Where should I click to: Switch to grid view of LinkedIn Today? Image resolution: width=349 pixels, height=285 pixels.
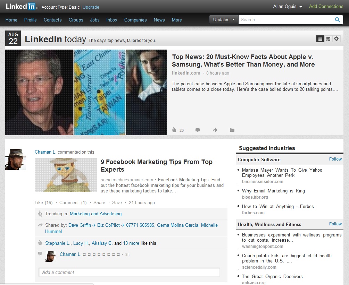pos(328,39)
